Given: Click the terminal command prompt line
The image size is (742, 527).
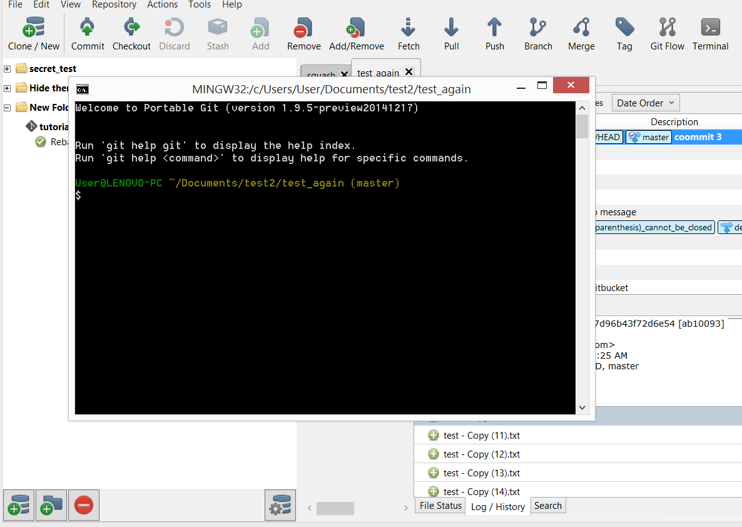Looking at the screenshot, I should point(325,195).
